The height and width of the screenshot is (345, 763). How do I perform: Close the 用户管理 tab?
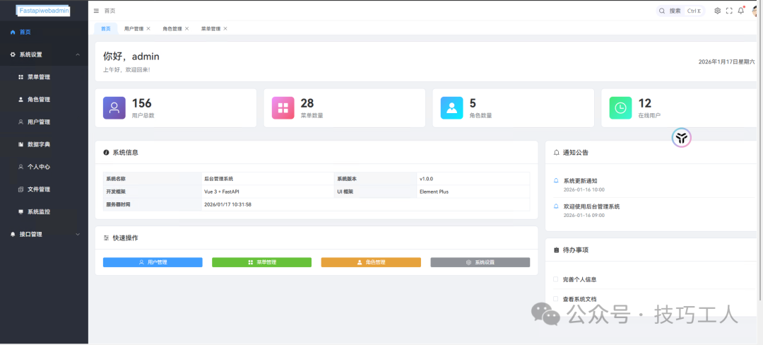(x=148, y=29)
